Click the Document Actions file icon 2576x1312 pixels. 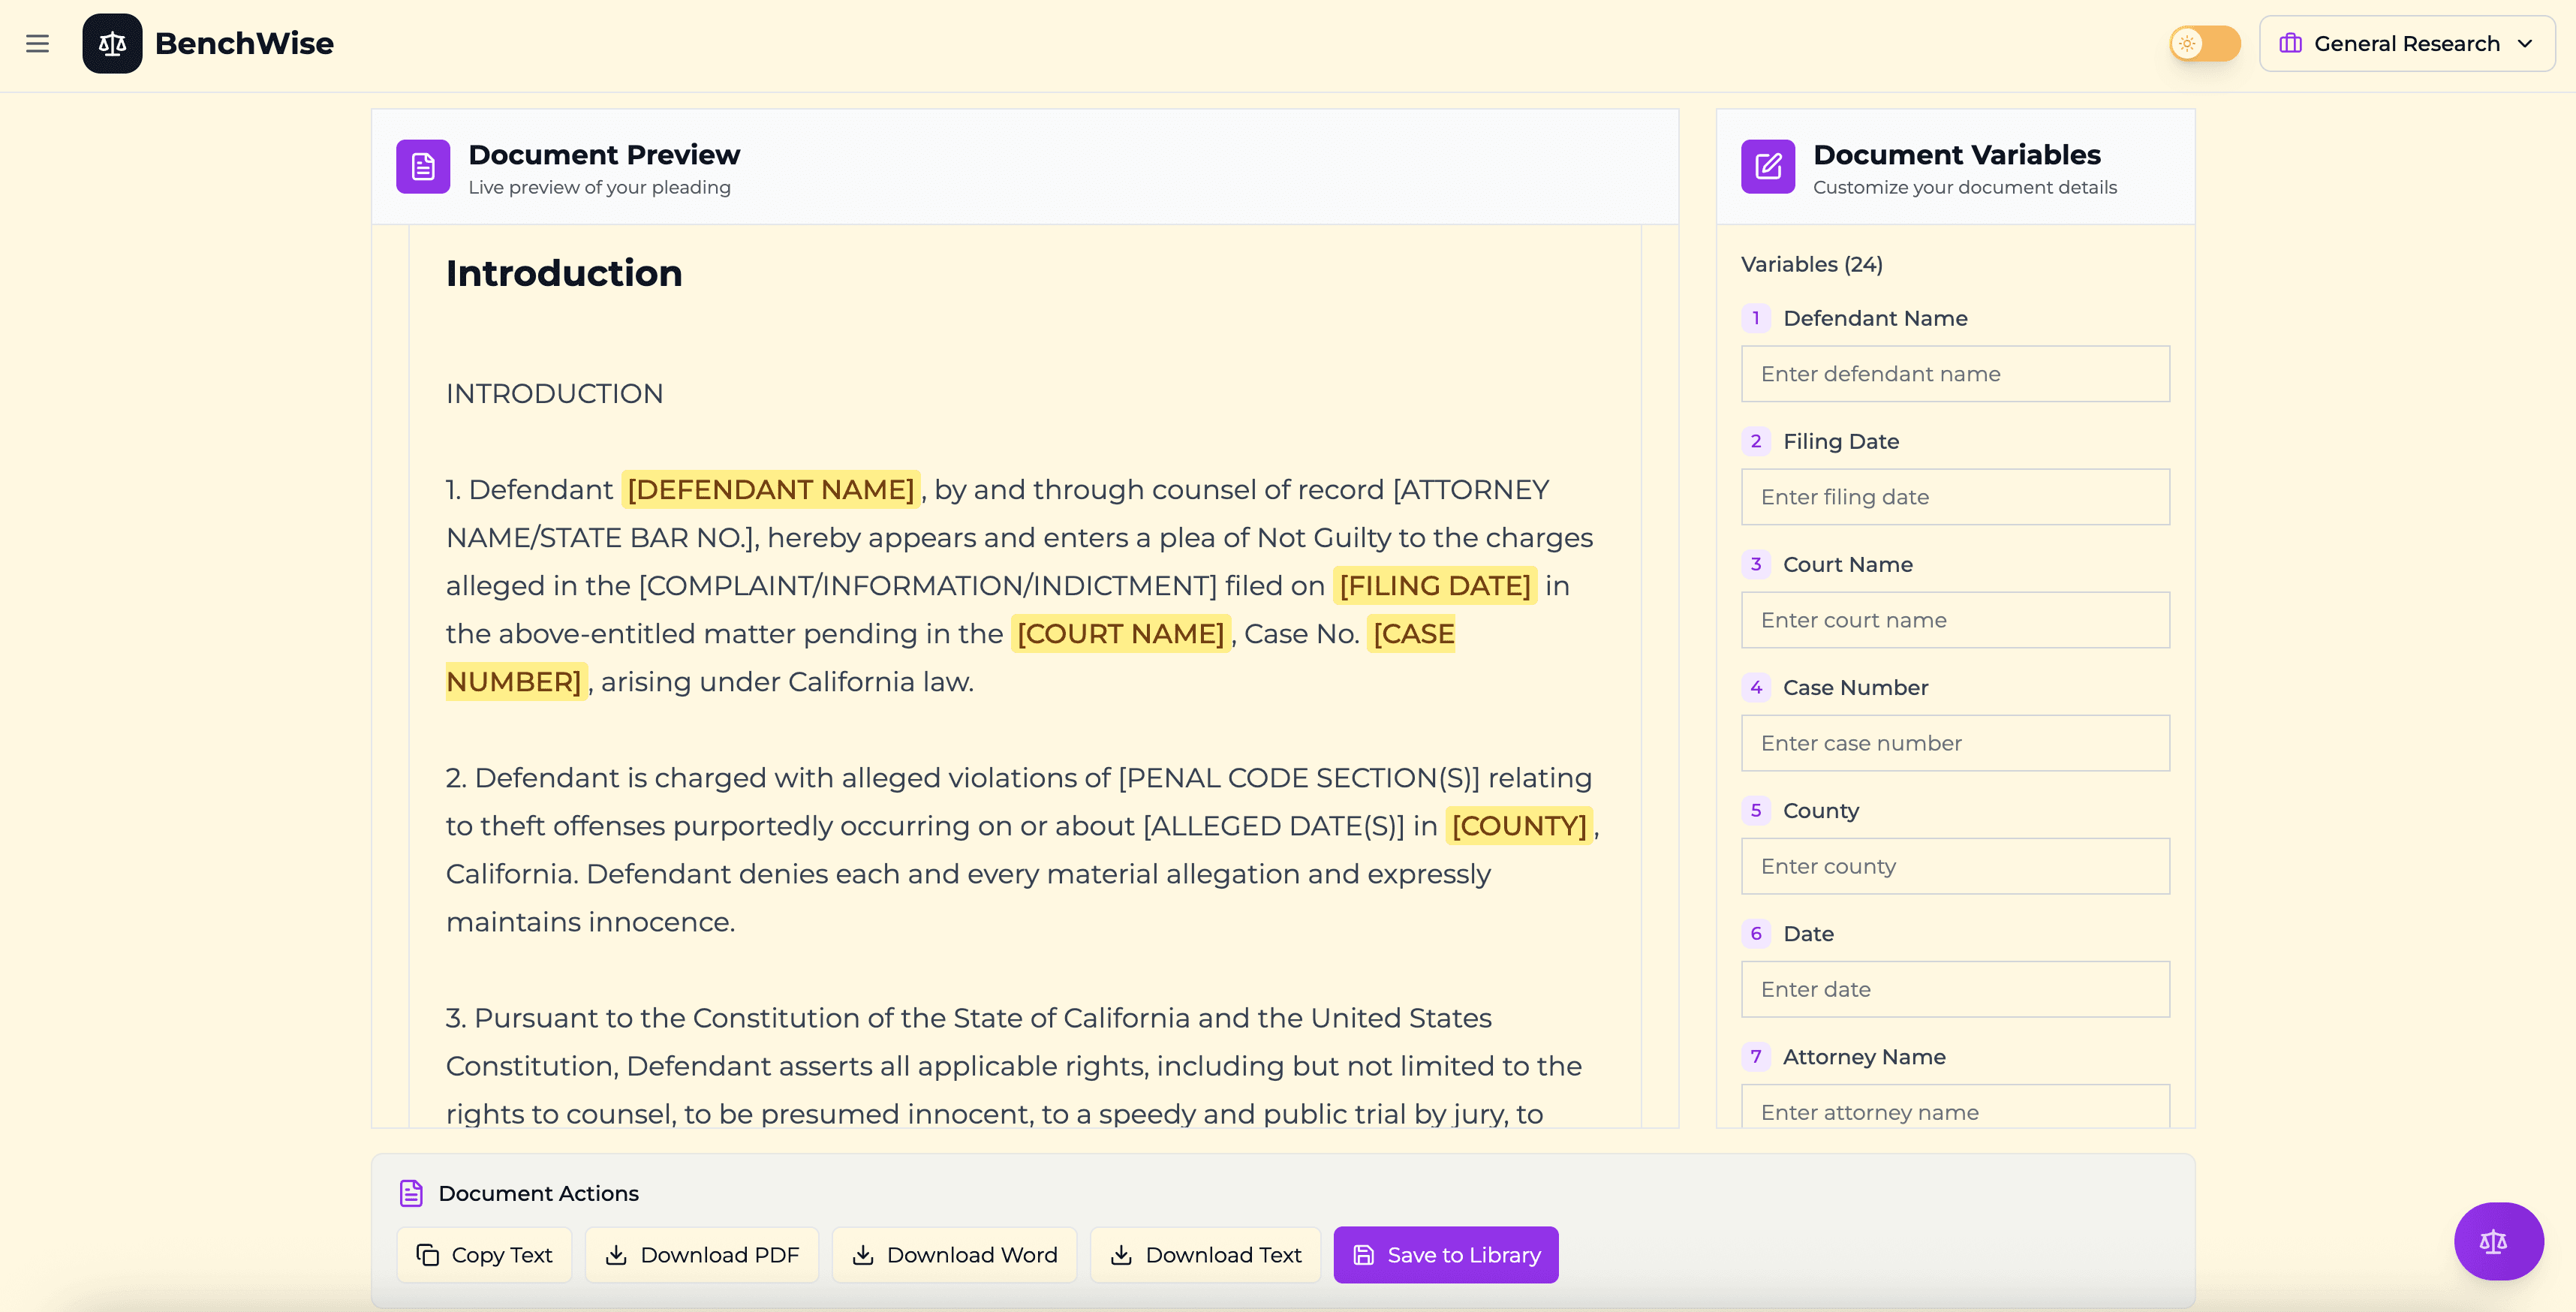tap(411, 1192)
